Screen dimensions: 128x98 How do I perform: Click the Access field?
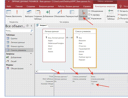click(x=50, y=51)
